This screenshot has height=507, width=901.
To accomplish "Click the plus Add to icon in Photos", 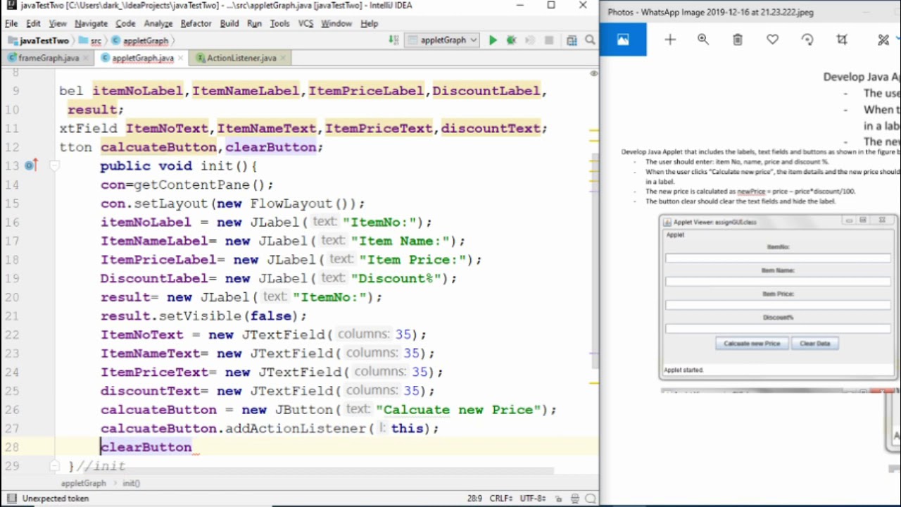I will [670, 40].
